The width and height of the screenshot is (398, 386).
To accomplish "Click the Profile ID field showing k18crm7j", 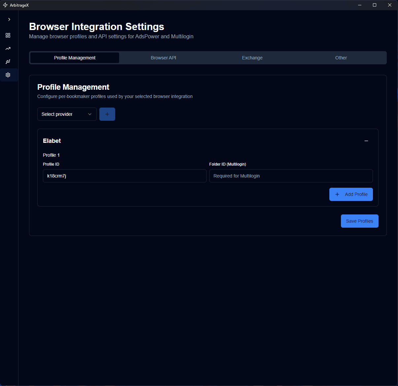I will click(124, 176).
